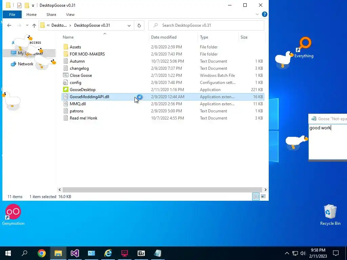Click the patrons text file icon
The image size is (347, 260).
(66, 111)
